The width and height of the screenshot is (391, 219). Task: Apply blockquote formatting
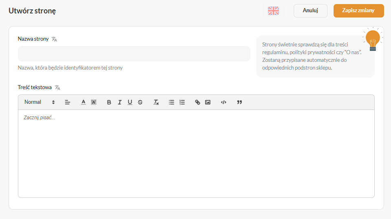pyautogui.click(x=239, y=102)
